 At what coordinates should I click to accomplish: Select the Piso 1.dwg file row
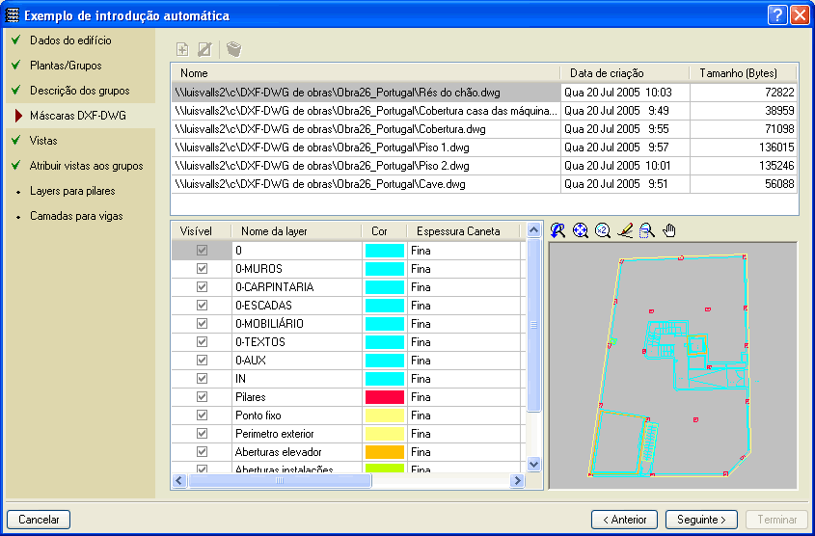(x=484, y=147)
